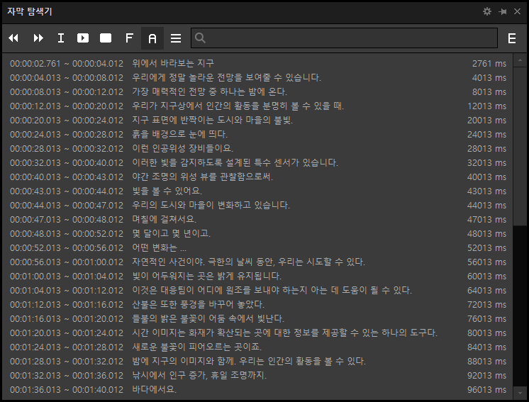Select subtitle starting '이러한 빛을 감지하도록'
The width and height of the screenshot is (529, 402).
(235, 162)
